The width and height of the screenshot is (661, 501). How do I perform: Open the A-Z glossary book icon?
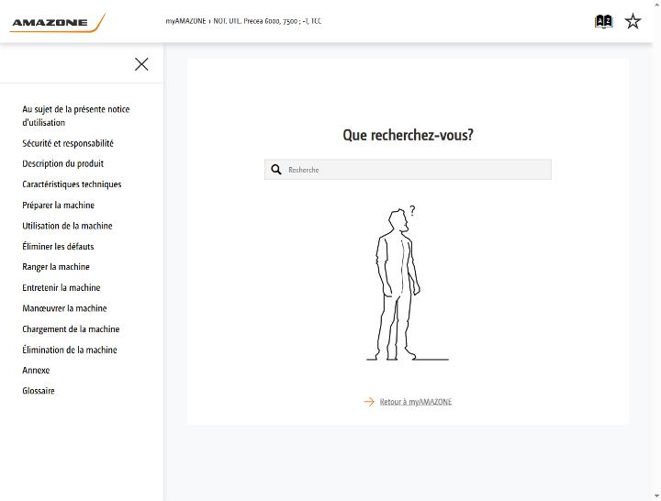pos(603,21)
